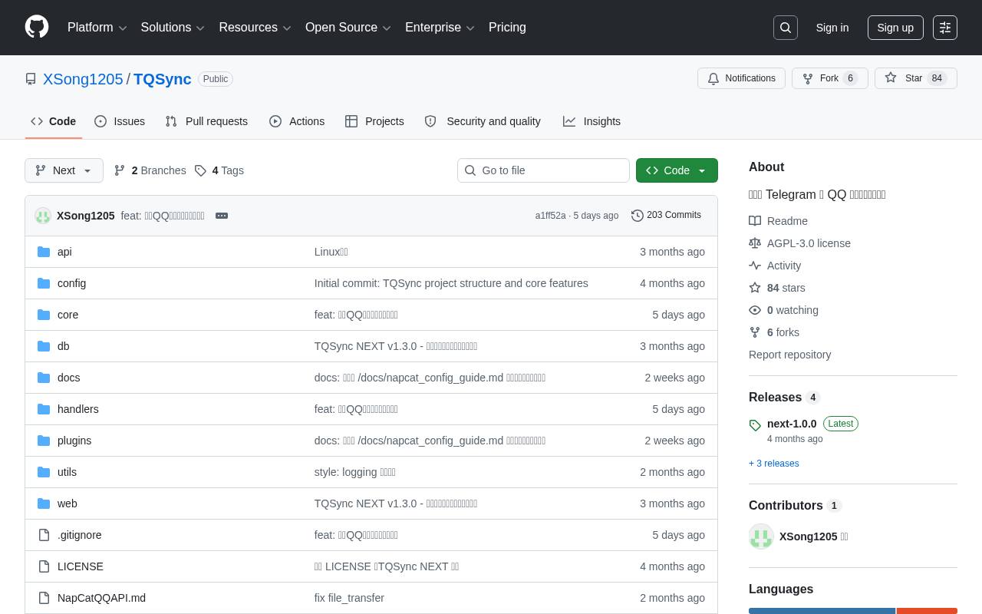Click the Go to file search field
The image size is (982, 614).
click(543, 170)
